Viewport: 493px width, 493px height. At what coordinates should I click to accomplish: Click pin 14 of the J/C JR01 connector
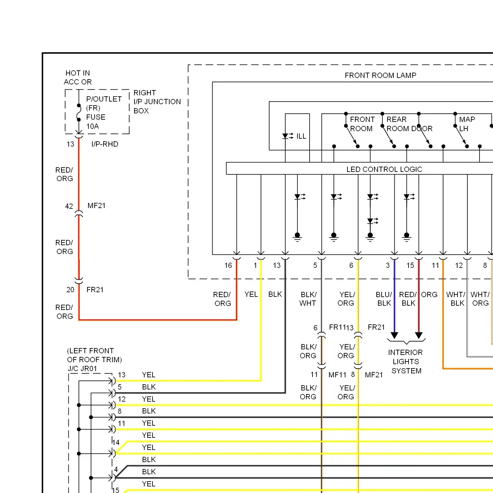point(116,442)
